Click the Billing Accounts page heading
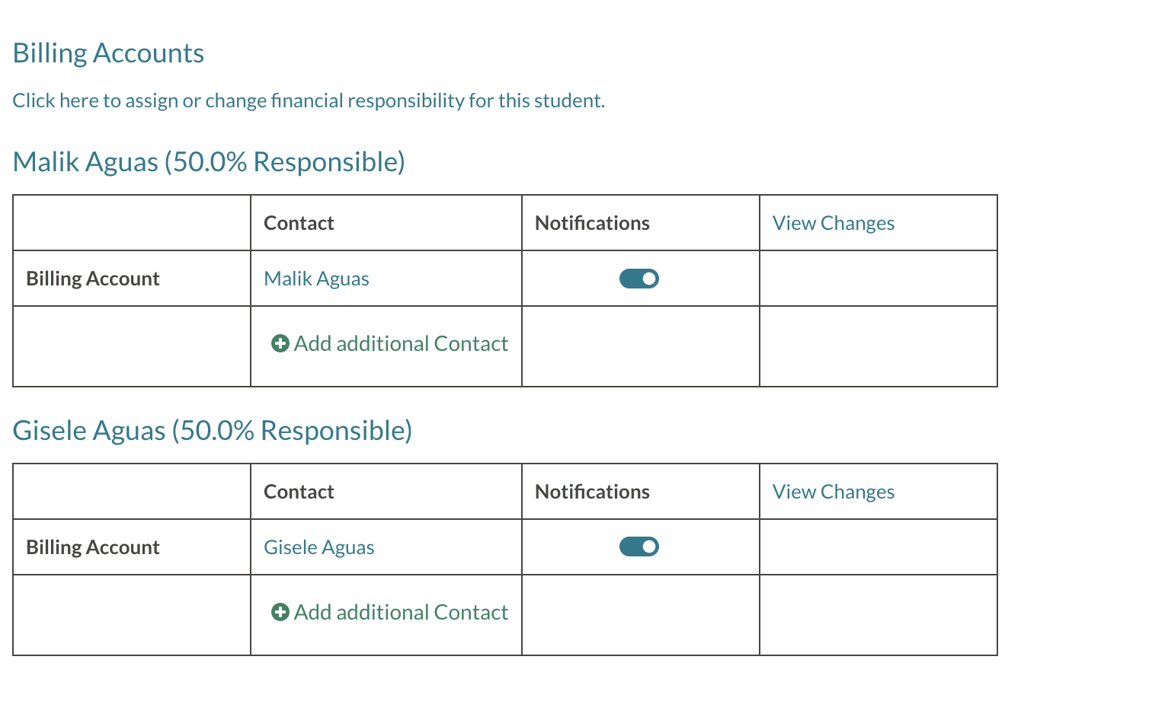Viewport: 1149px width, 717px height. pos(108,53)
